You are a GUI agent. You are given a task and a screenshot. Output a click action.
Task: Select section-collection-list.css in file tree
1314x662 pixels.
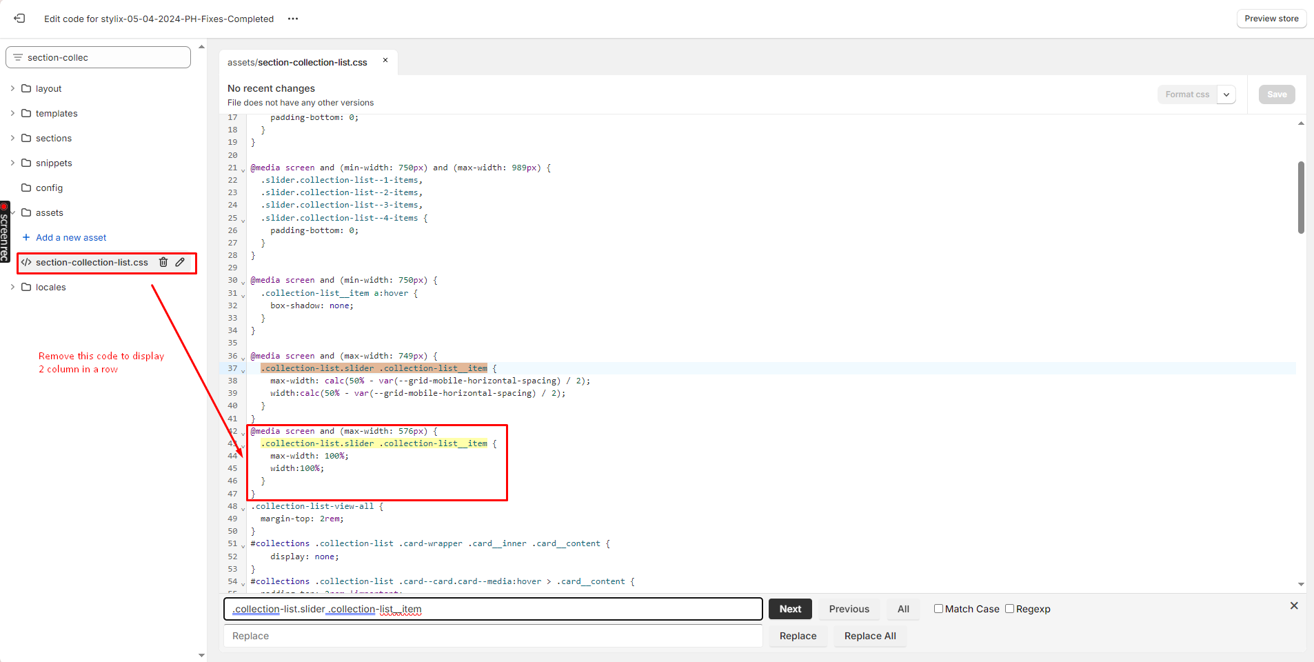[92, 262]
